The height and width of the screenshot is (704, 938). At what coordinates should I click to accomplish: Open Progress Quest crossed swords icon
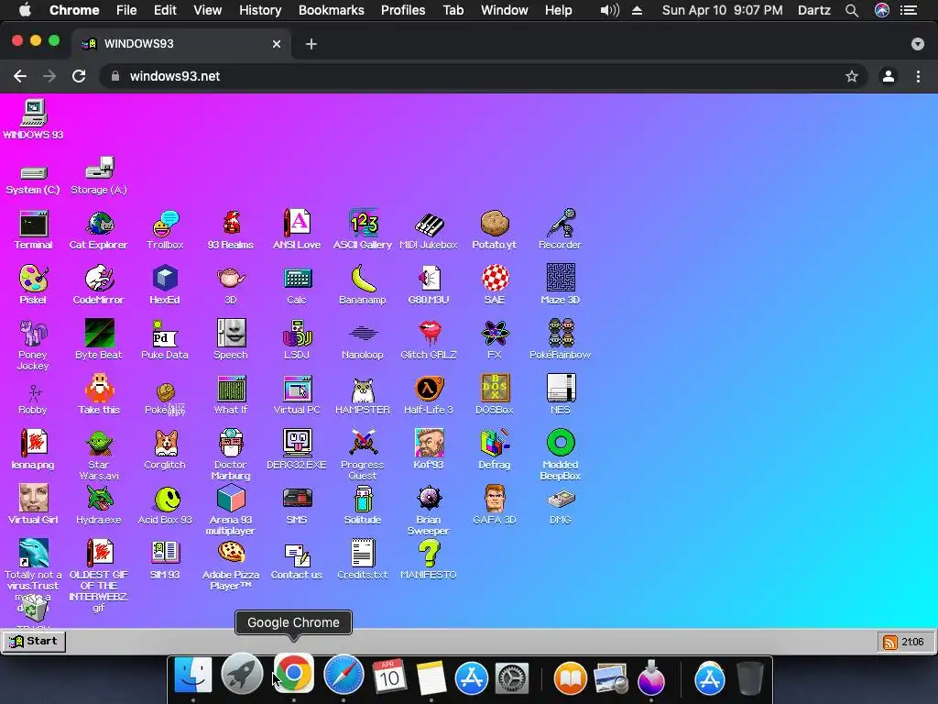tap(363, 445)
